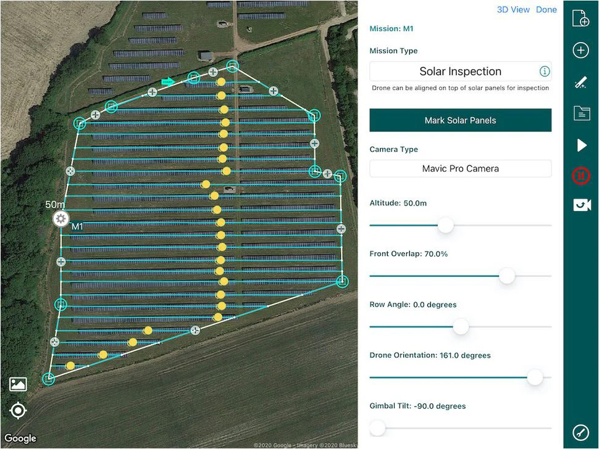Select the edit drawing tool icon

pos(580,82)
